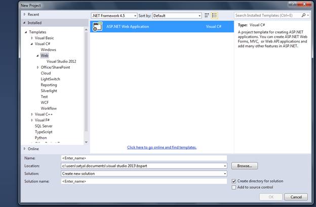Select the Cloud template category

46,73
